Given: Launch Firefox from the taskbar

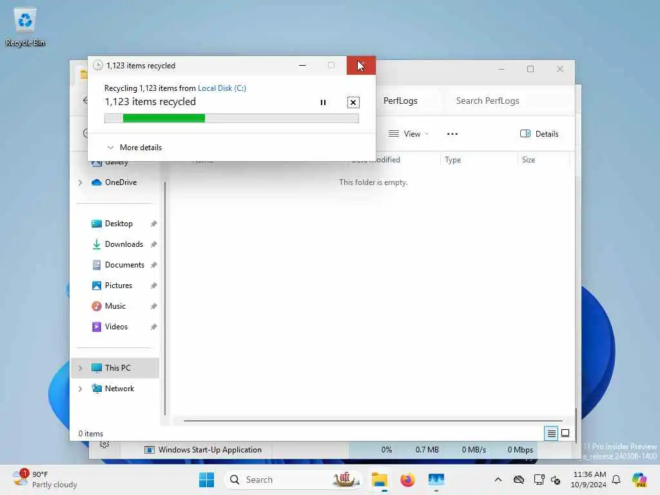Looking at the screenshot, I should coord(407,480).
